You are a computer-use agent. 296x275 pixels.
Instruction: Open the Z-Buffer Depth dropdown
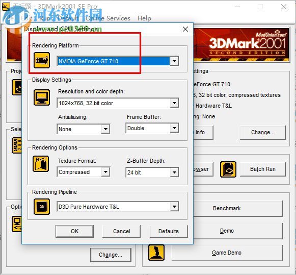tap(174, 172)
